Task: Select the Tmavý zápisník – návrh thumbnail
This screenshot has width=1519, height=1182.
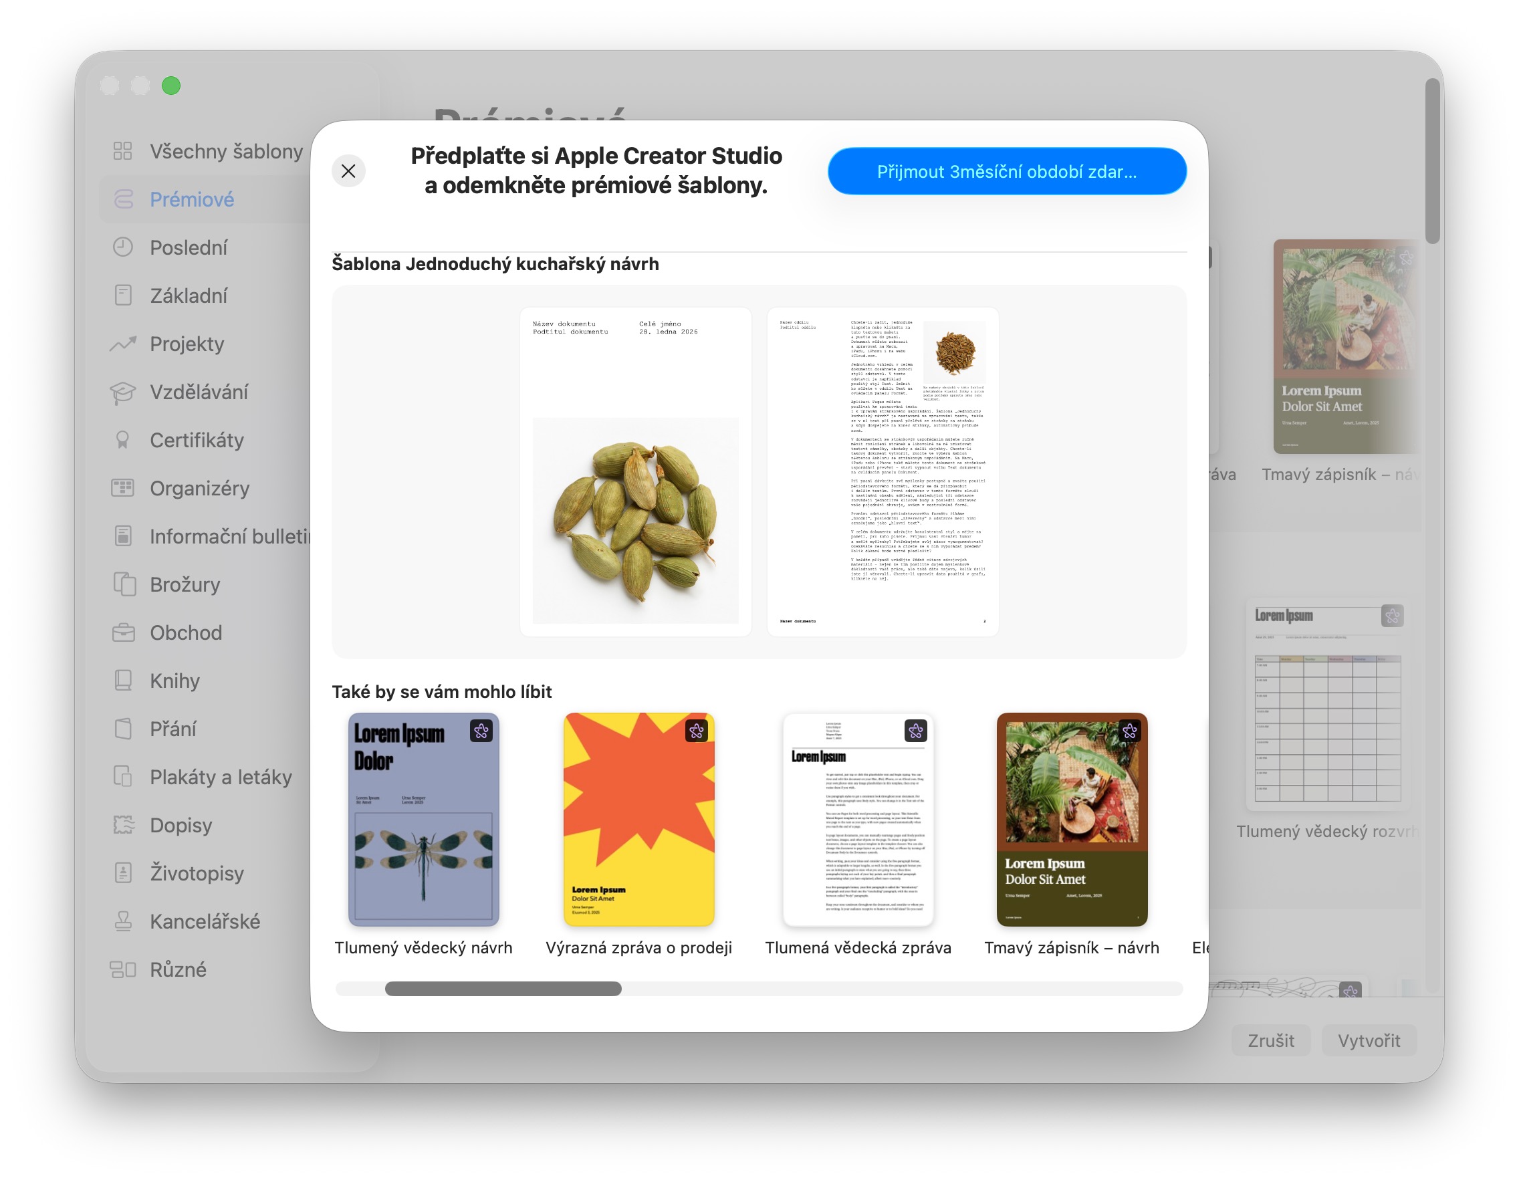Action: (x=1071, y=820)
